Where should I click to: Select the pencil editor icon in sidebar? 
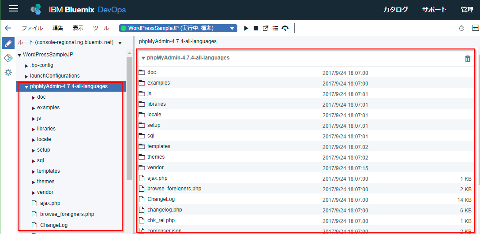pos(8,43)
